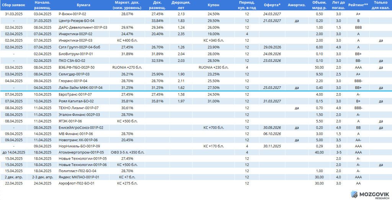The width and height of the screenshot is (392, 200).
Task: Click the "Объем, млрд р." column header
Action: pos(319,5)
